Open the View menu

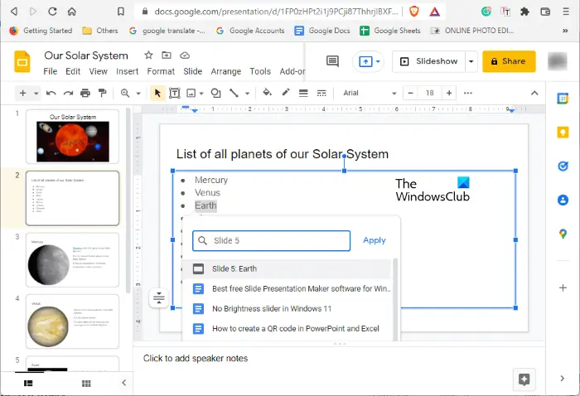pyautogui.click(x=98, y=71)
